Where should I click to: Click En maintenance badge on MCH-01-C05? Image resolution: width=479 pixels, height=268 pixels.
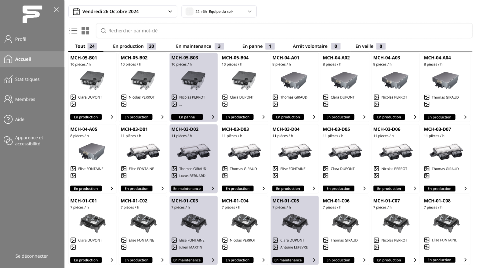(x=288, y=260)
